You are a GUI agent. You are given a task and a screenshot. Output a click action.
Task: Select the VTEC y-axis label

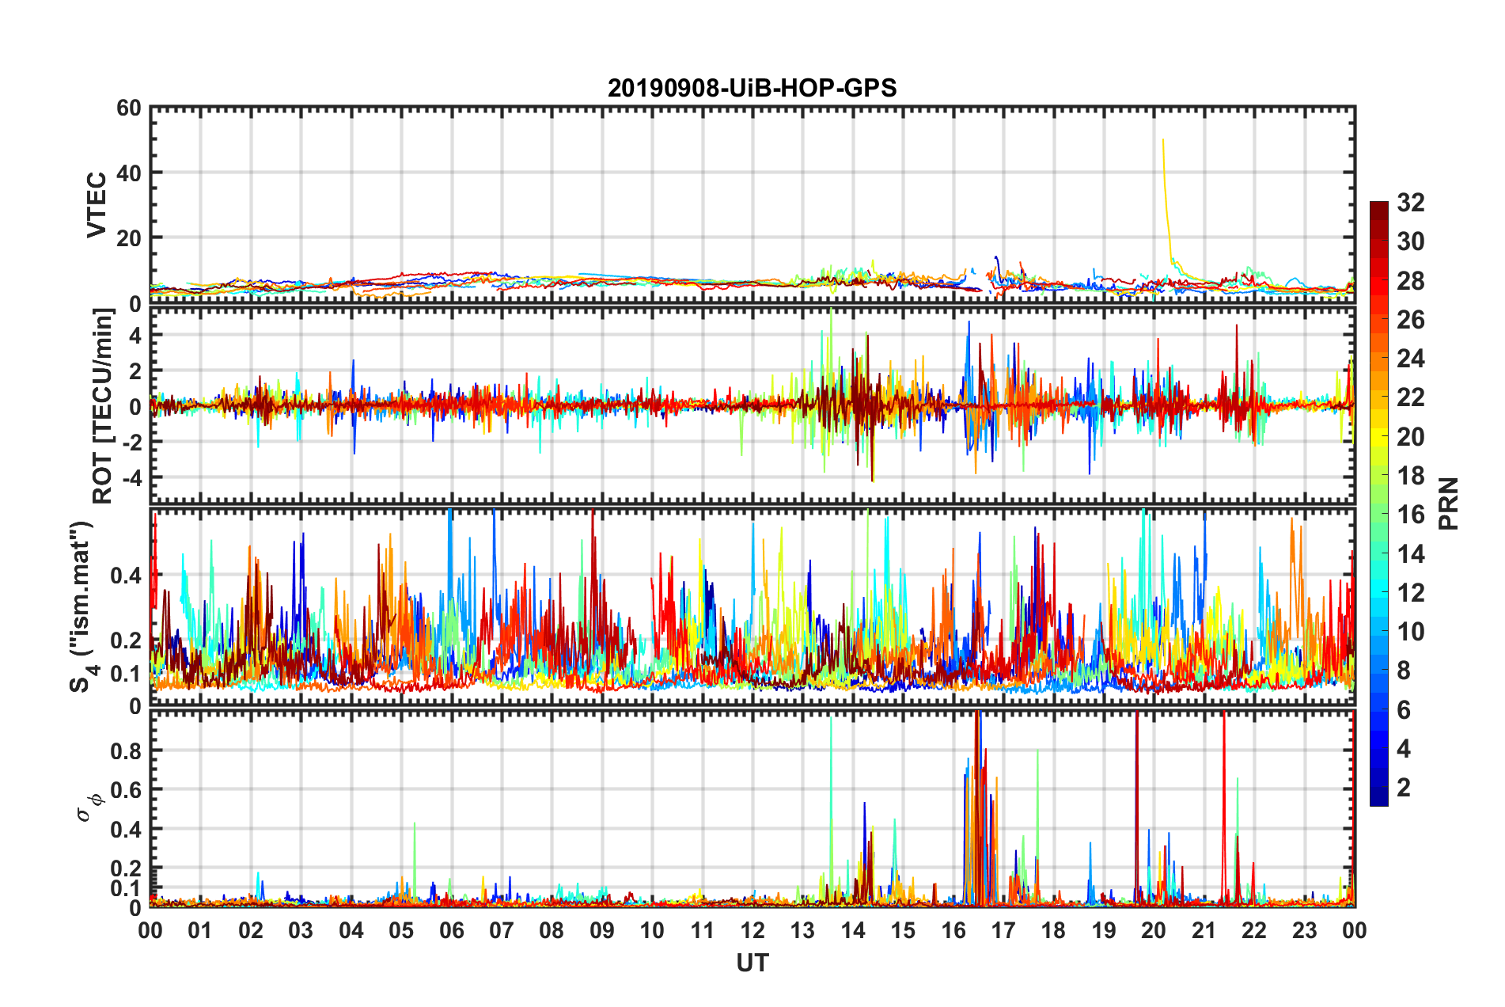(97, 204)
